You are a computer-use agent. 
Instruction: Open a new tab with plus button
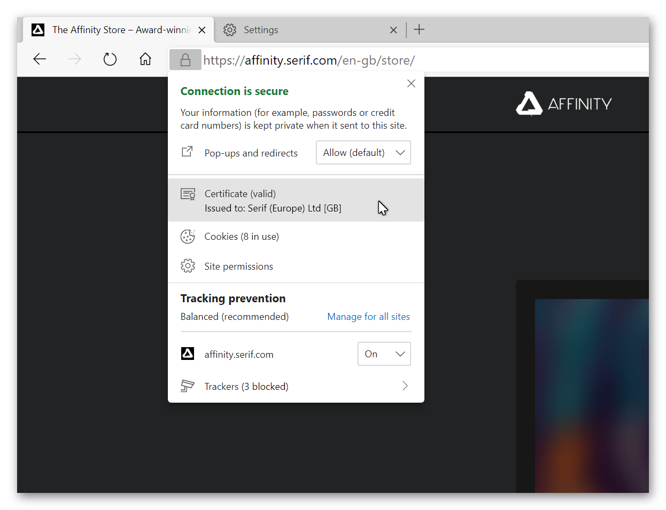[420, 29]
